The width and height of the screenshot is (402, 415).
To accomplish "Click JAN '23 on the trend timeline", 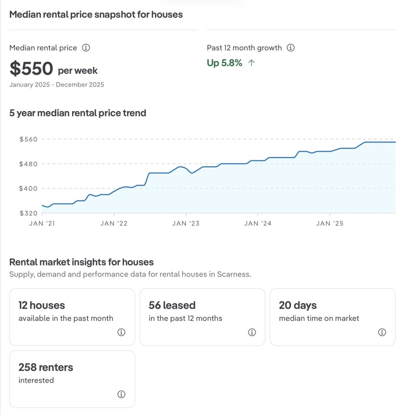I will point(186,223).
